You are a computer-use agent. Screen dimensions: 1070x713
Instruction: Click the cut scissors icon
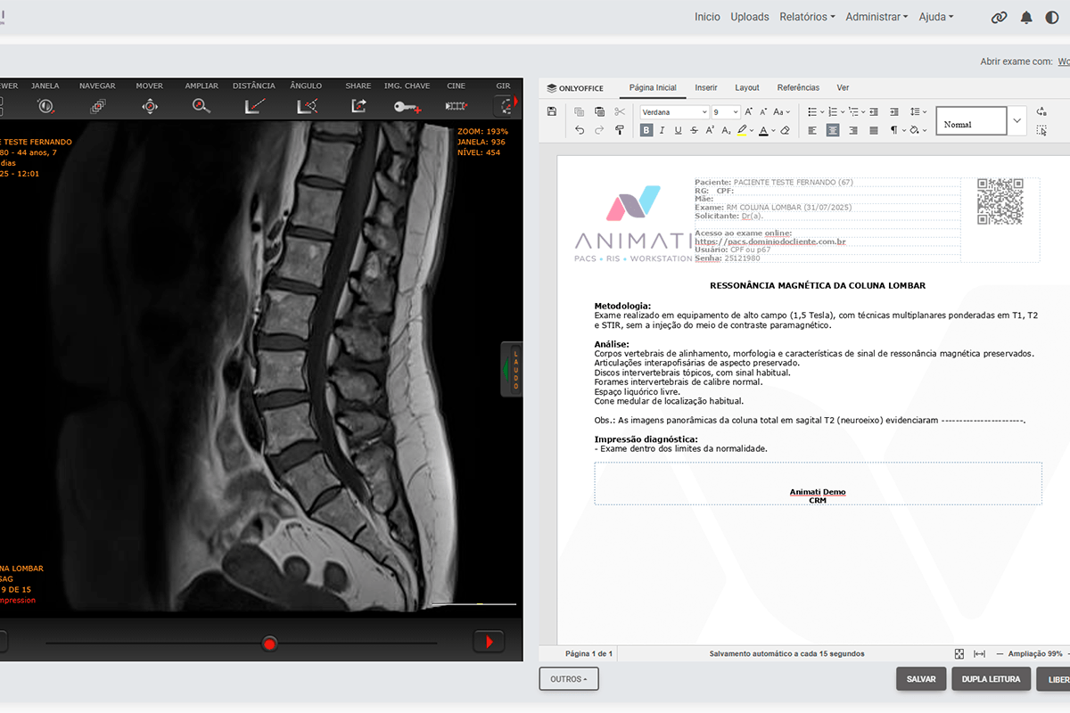click(620, 111)
